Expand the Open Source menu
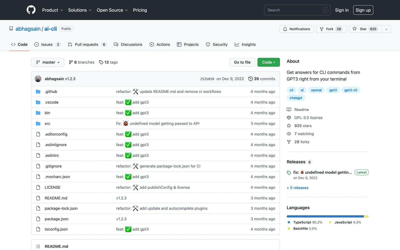The height and width of the screenshot is (250, 400). 112,10
